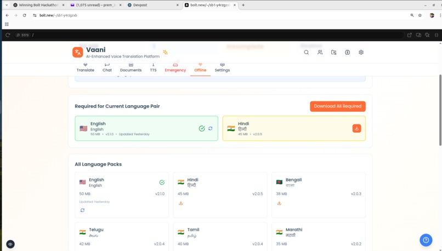Screen dimensions: 442x251
Task: Click 'Updated Yesterday' text in English list card
Action: coord(94,202)
